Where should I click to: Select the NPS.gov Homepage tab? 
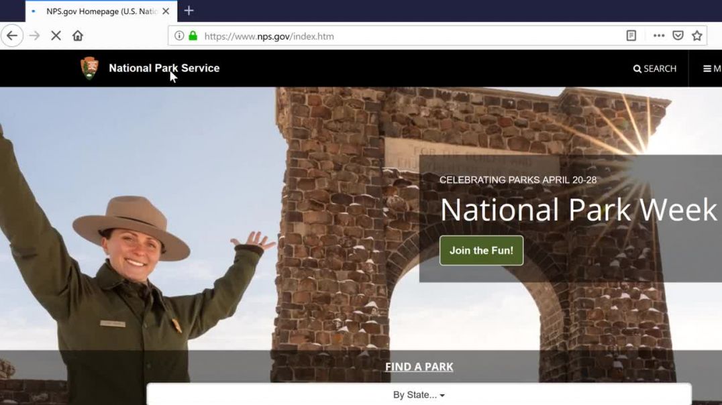click(x=101, y=11)
